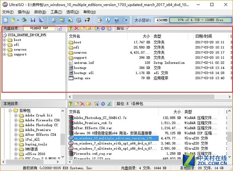
Task: Expand the support folder in disc tree
Action: coord(4,54)
